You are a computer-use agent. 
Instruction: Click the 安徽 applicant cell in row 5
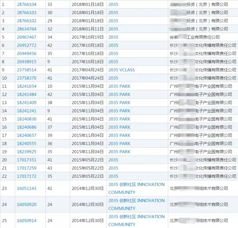click(194, 37)
